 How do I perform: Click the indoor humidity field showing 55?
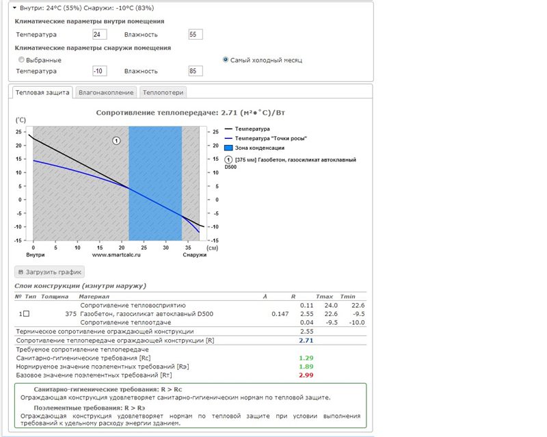[x=196, y=34]
